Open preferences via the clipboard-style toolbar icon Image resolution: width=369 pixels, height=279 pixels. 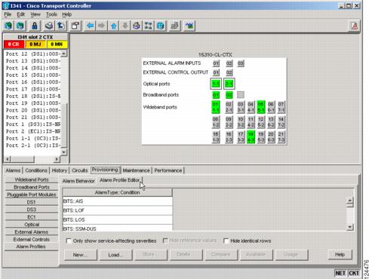(x=75, y=26)
